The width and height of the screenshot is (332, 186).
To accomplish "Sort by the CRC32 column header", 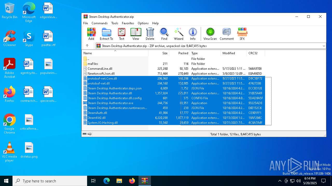I will tap(256, 53).
